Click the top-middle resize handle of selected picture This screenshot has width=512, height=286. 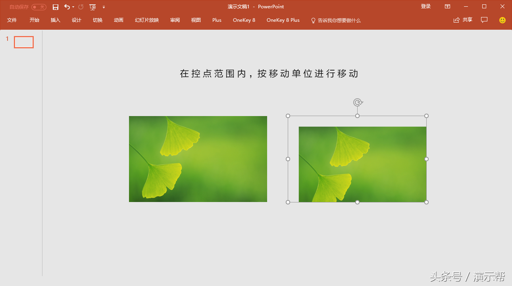(358, 116)
